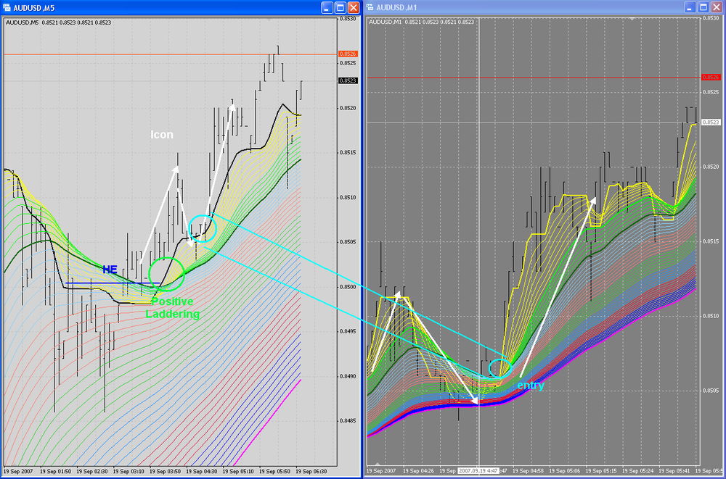Click the chart shift triangle in M1 chart

click(x=632, y=19)
